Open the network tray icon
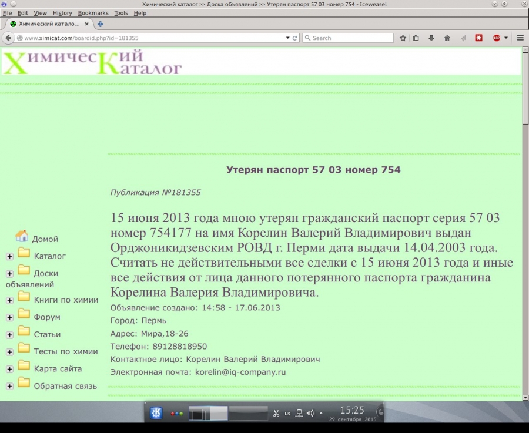The height and width of the screenshot is (433, 529). [x=299, y=414]
